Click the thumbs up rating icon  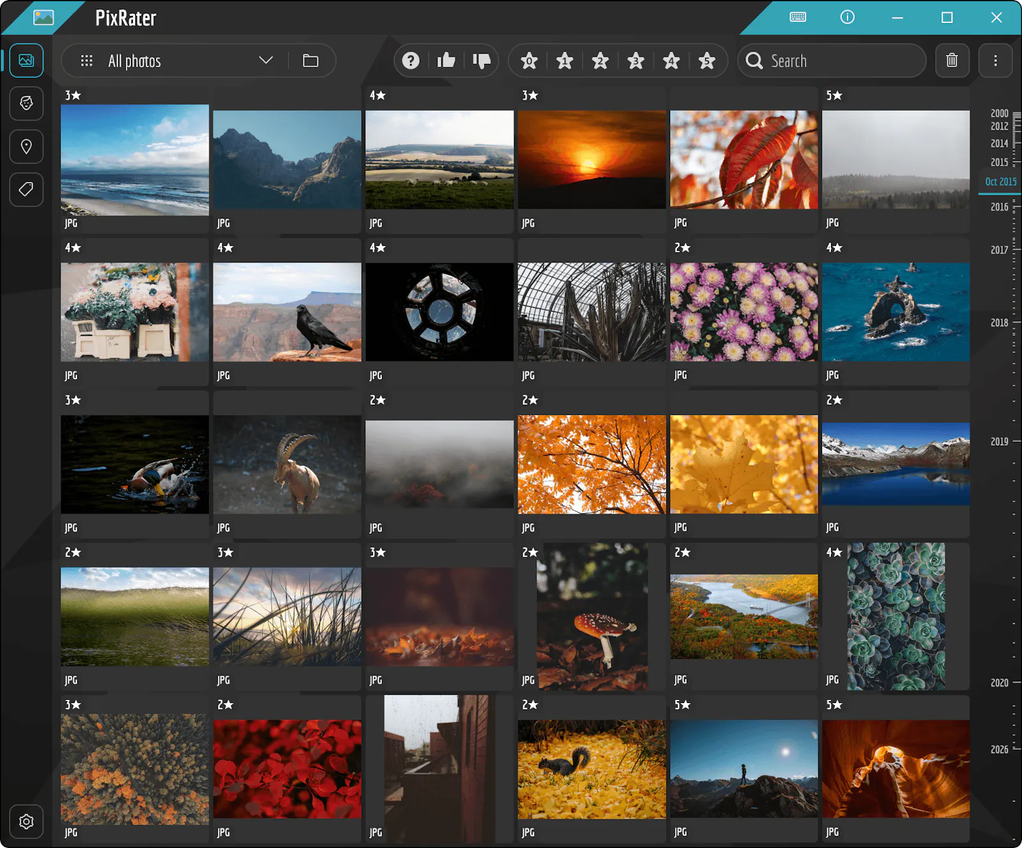pyautogui.click(x=446, y=61)
